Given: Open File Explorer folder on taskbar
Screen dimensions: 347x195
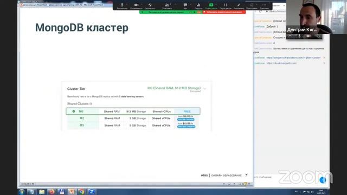Looking at the screenshot, I should pyautogui.click(x=42, y=192).
